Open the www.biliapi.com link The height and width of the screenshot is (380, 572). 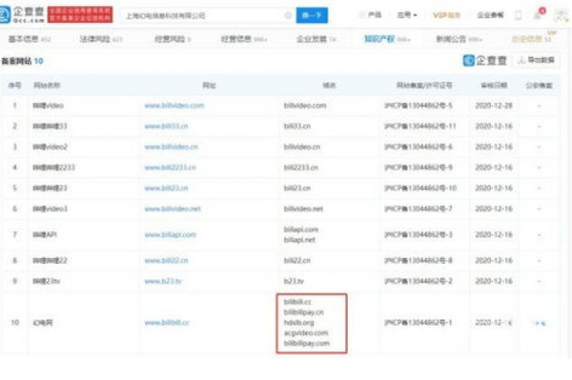(x=171, y=235)
